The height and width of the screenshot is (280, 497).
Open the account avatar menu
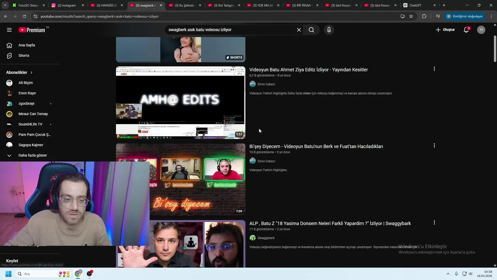pos(481,30)
